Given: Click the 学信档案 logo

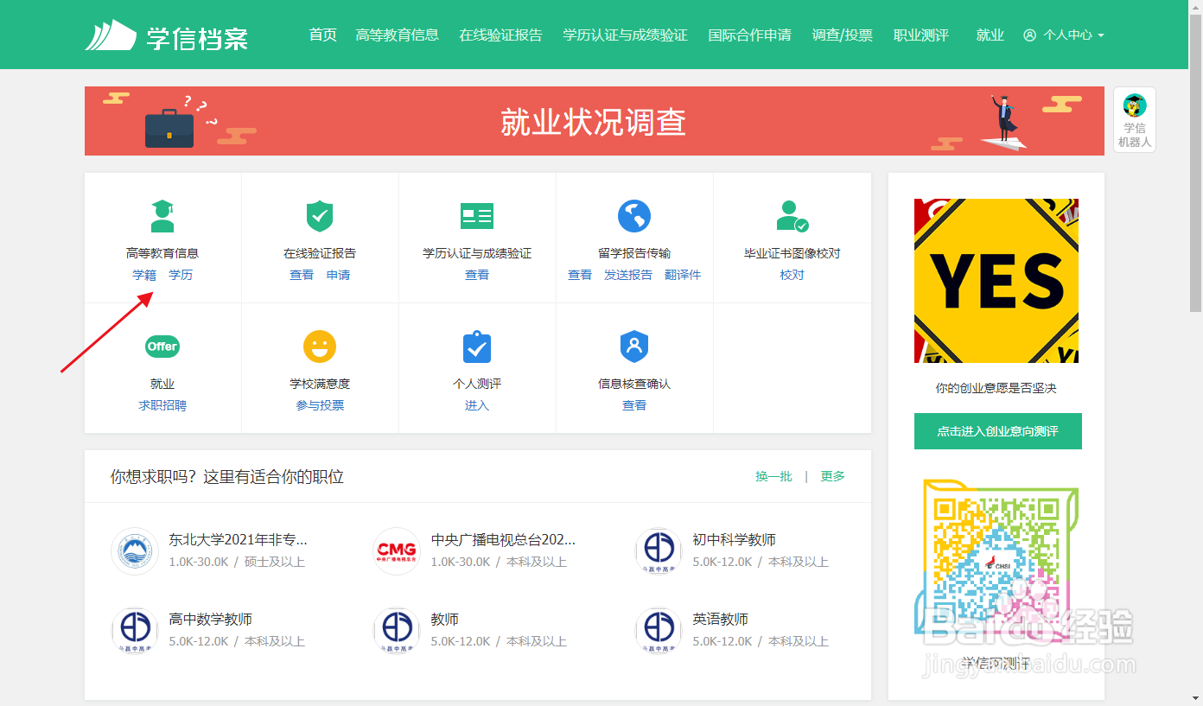Looking at the screenshot, I should [x=167, y=35].
